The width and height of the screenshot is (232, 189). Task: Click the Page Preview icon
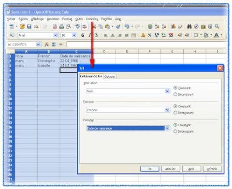[69, 27]
